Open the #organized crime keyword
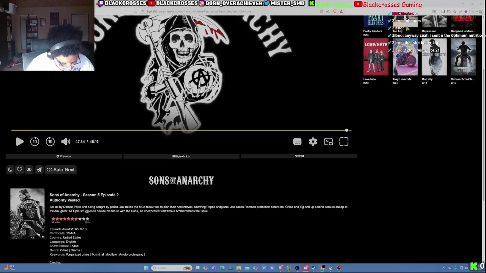This screenshot has width=486, height=273. click(77, 254)
